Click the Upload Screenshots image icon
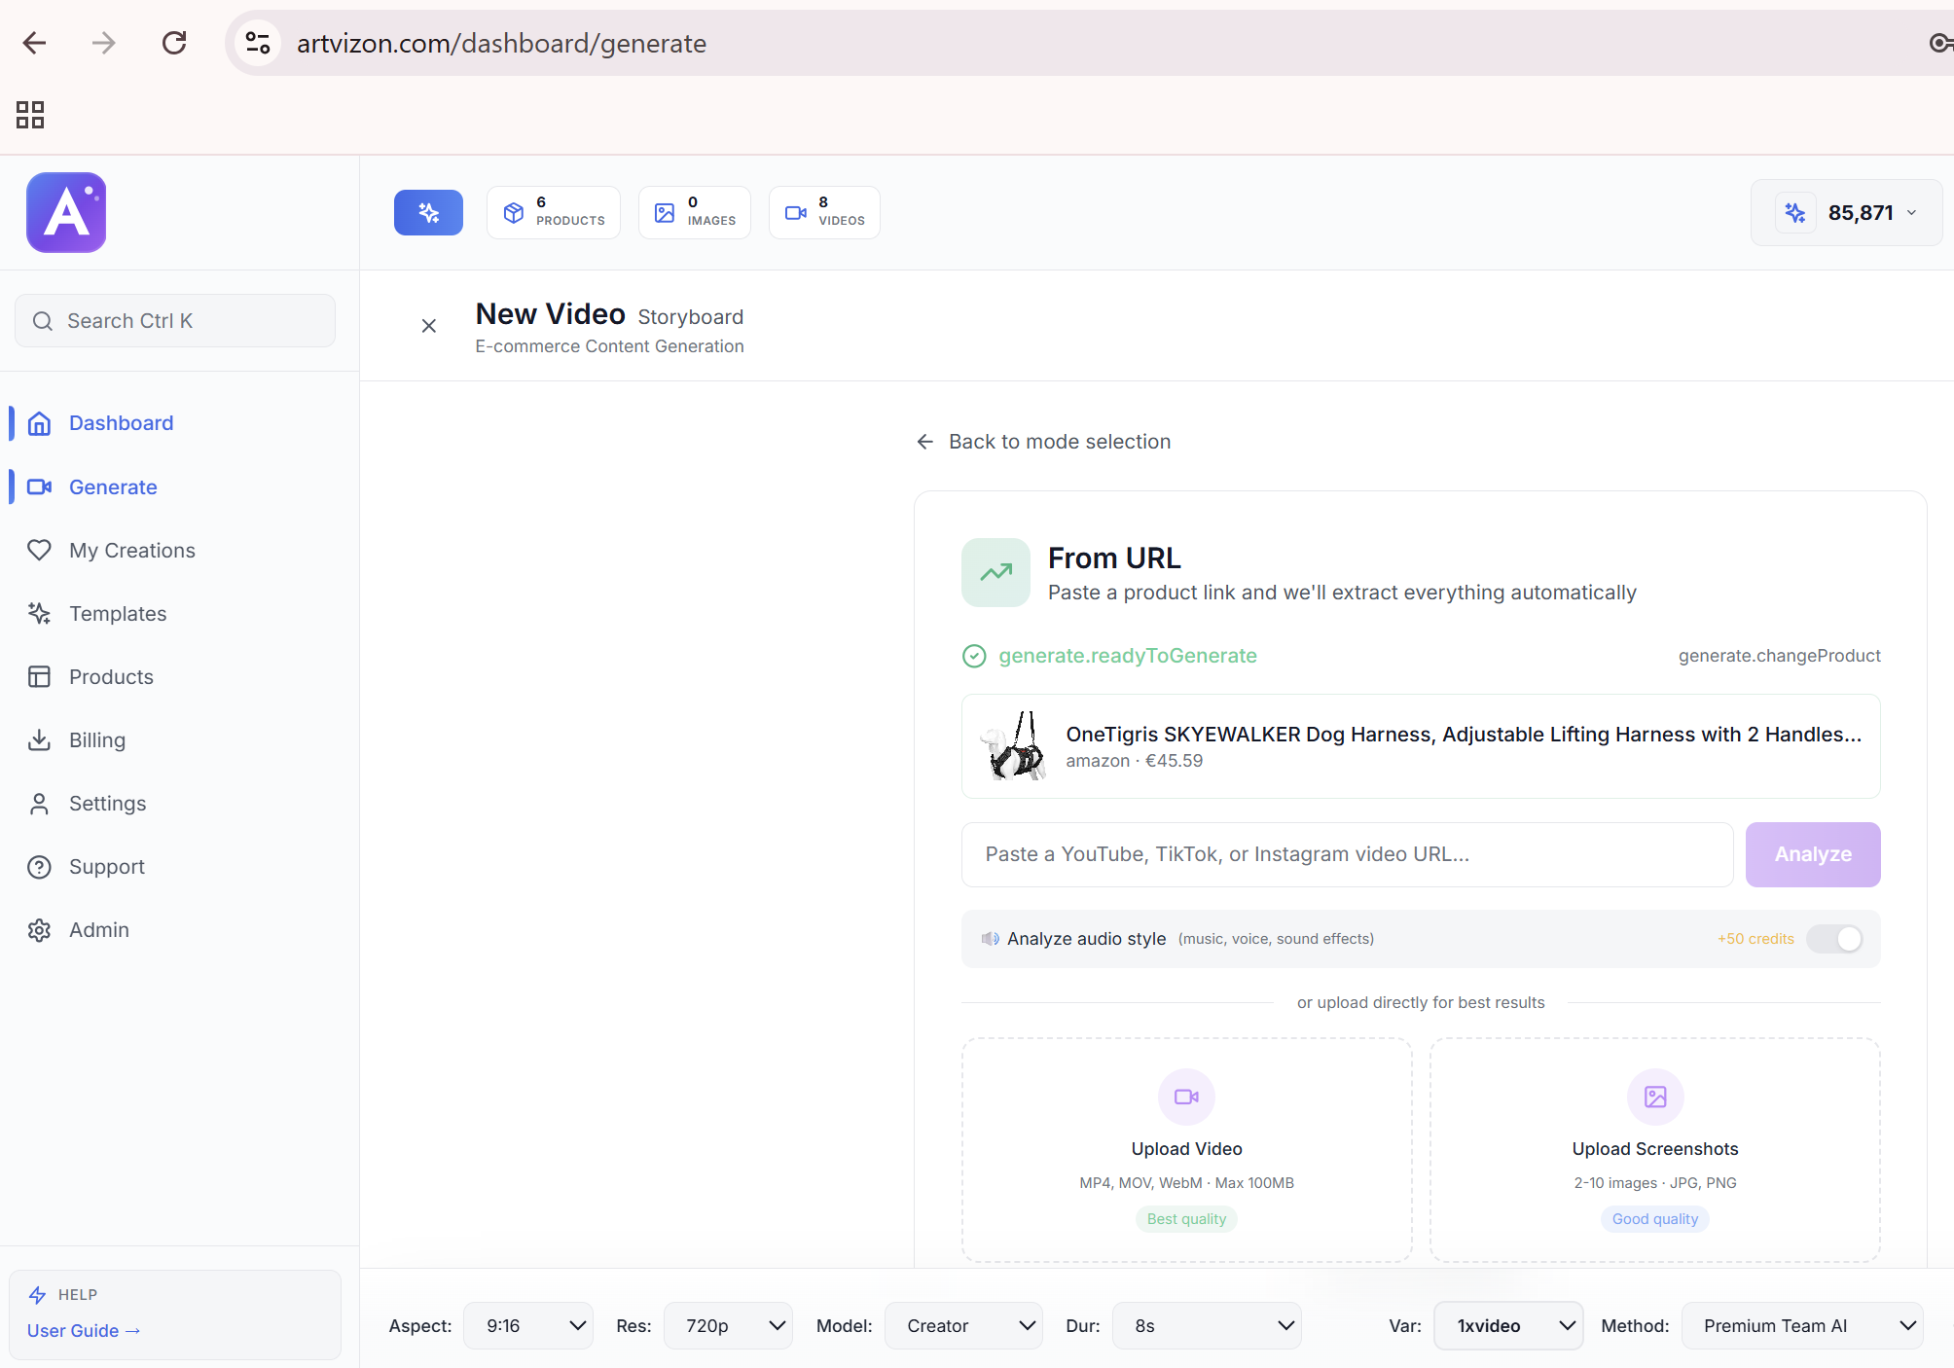 click(x=1654, y=1097)
